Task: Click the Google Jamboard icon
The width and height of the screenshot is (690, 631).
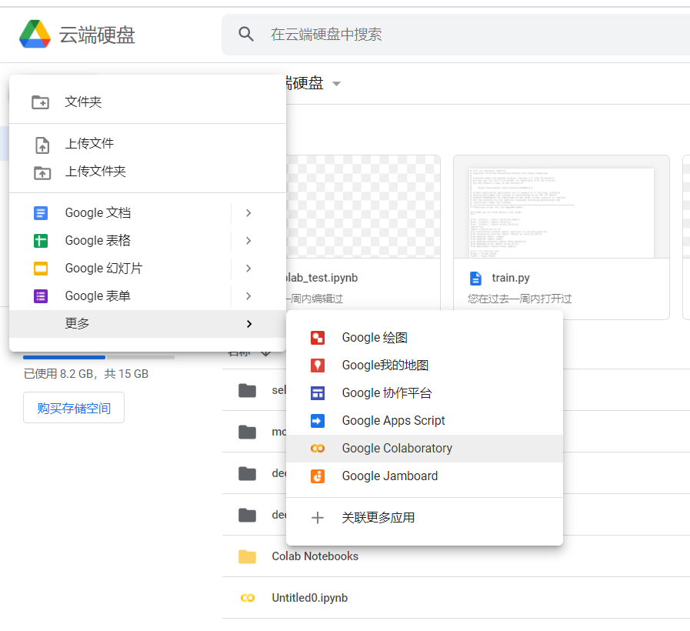Action: tap(318, 476)
